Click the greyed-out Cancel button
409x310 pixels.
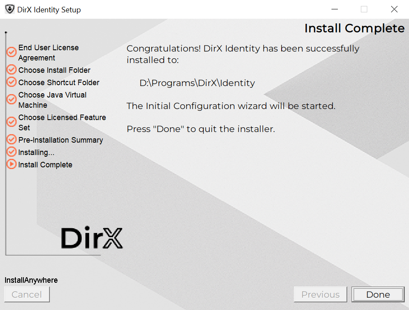[27, 294]
